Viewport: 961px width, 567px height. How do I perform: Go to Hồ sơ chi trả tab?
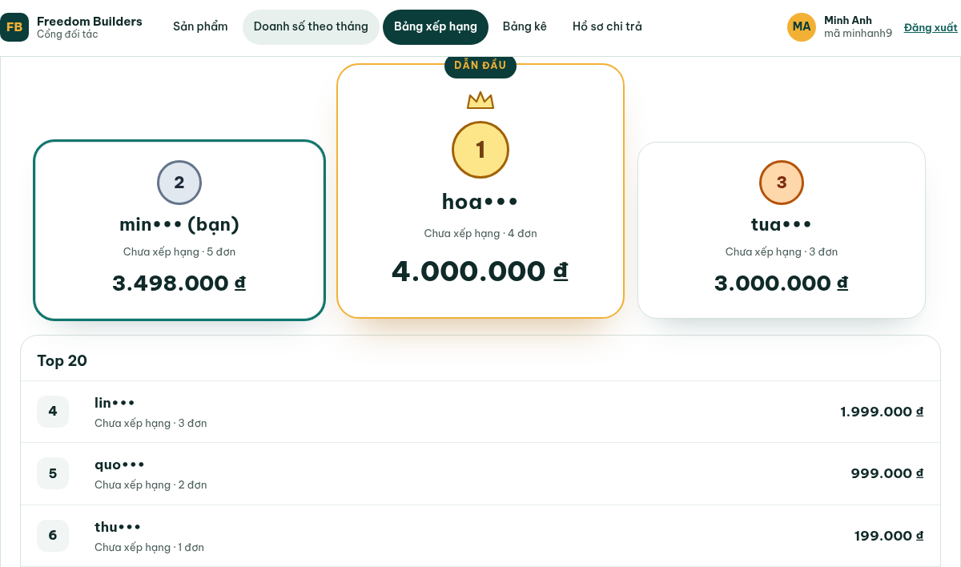pyautogui.click(x=607, y=27)
